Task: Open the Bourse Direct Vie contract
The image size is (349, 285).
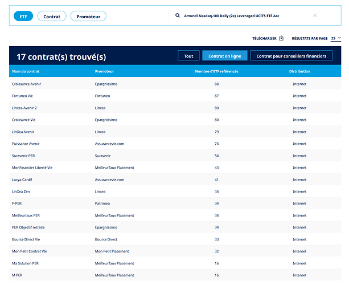Action: click(x=26, y=239)
